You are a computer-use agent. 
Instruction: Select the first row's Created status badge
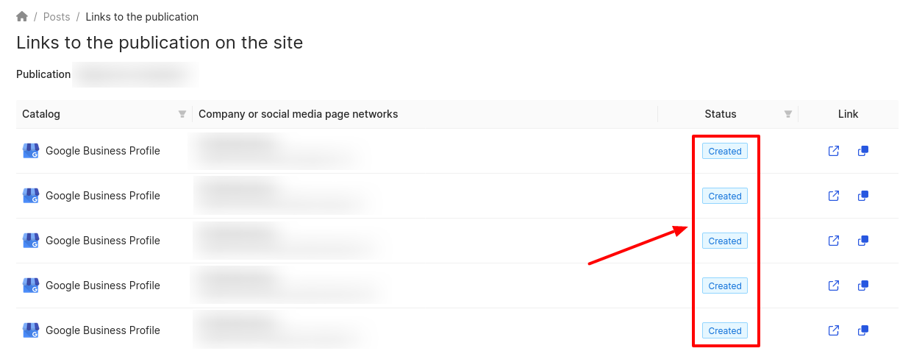point(725,151)
